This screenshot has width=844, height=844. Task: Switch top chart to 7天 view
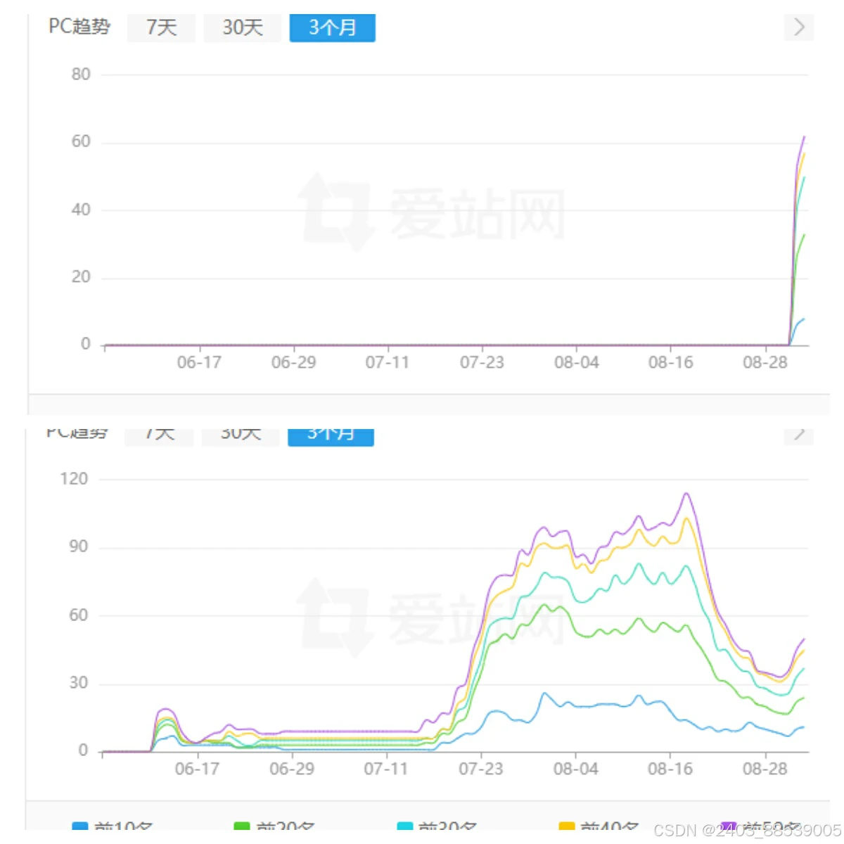160,27
